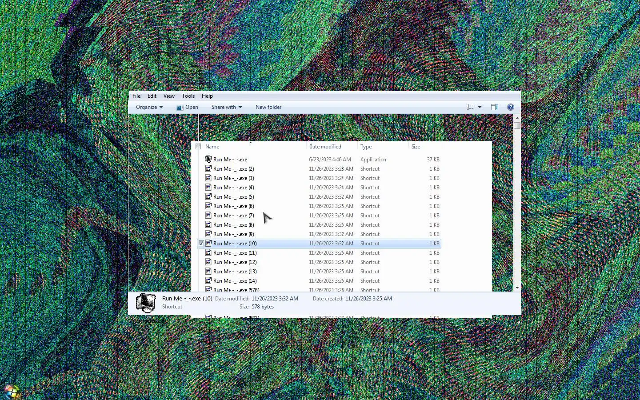
Task: Click the shortcut icon of Run Me -_-.exe (7)
Action: pyautogui.click(x=208, y=215)
